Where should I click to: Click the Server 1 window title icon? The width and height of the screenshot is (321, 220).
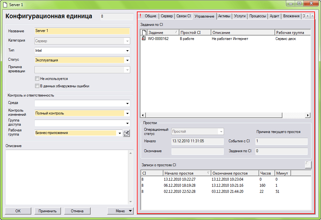(x=5, y=4)
